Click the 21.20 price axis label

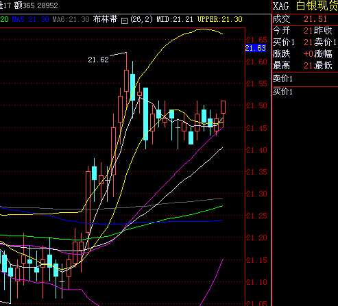click(x=256, y=238)
